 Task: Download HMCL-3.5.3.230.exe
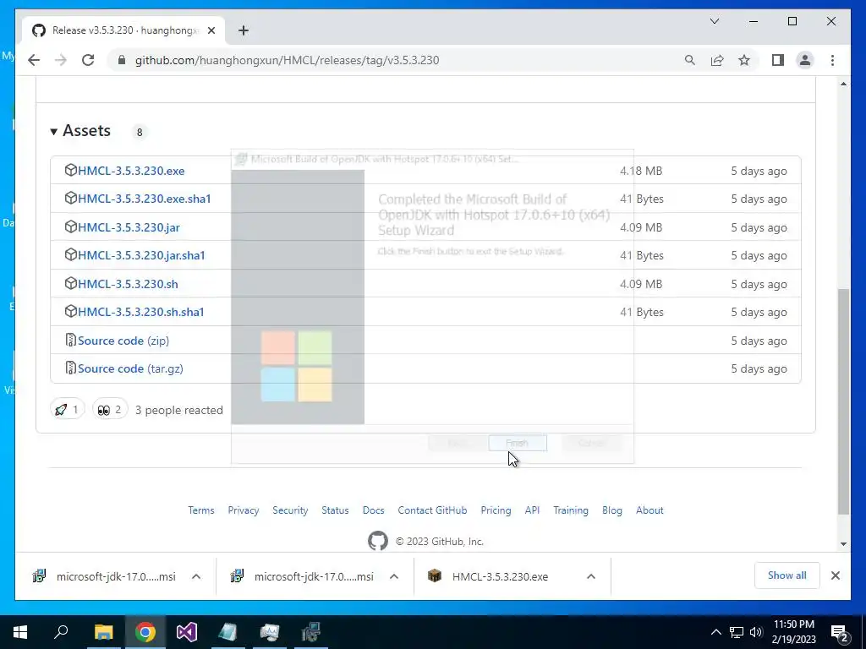[x=131, y=171]
